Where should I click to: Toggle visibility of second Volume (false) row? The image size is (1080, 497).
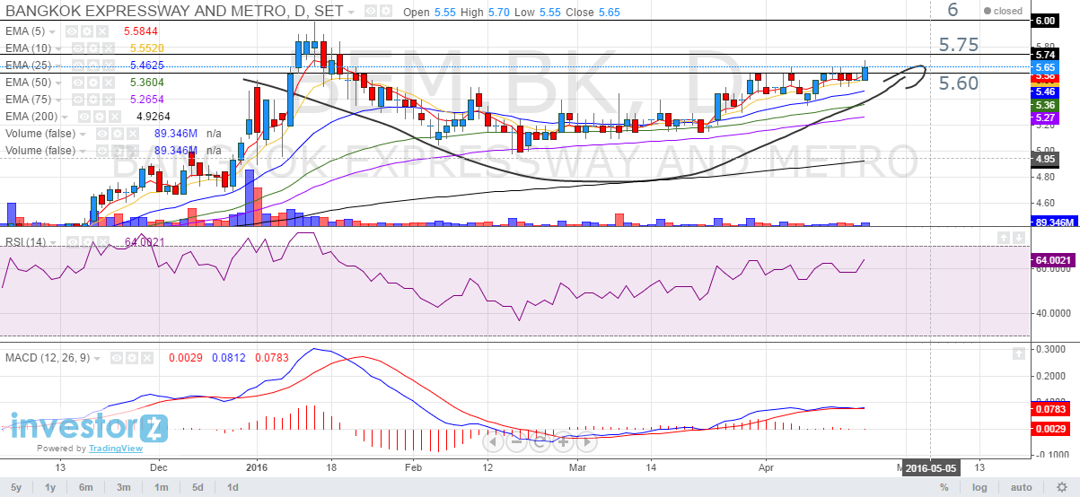pos(102,151)
